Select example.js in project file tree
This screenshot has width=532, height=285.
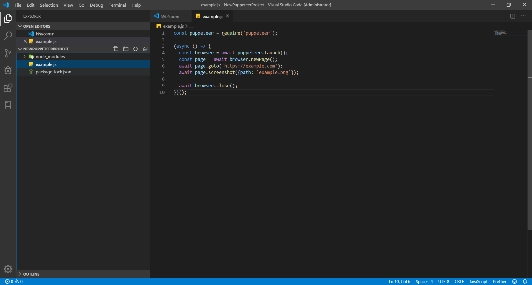coord(83,64)
